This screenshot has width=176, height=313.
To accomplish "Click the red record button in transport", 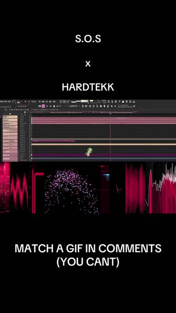I will click(x=29, y=101).
